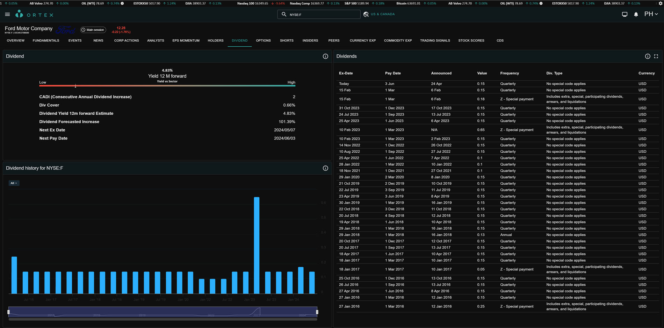Show info for the Dividend panel
Viewport: 664px width, 328px height.
325,56
